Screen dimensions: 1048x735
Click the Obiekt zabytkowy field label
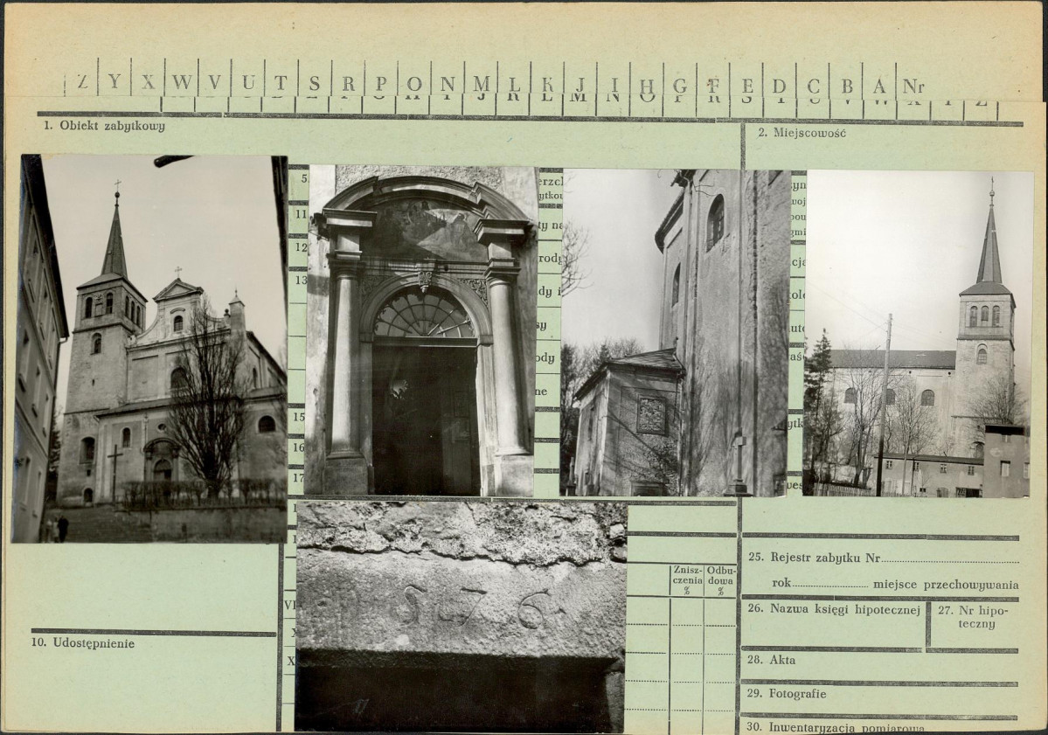pos(104,126)
